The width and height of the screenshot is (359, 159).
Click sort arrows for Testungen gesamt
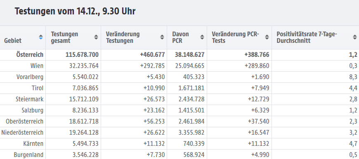pyautogui.click(x=96, y=37)
